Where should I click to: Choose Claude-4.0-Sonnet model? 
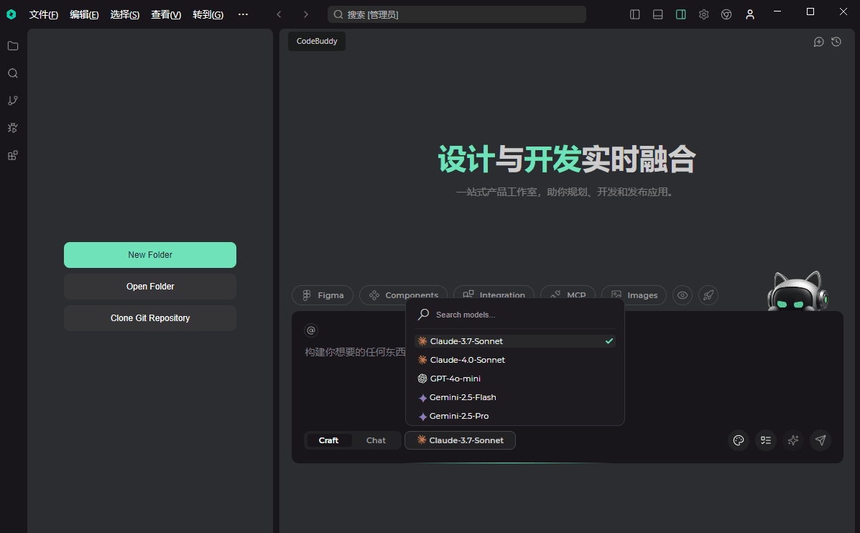point(515,360)
